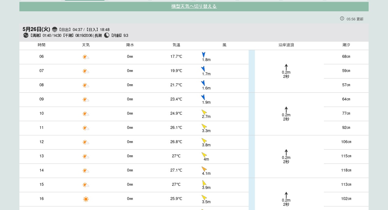Click the 降水 column header
388x210 pixels.
pyautogui.click(x=130, y=45)
